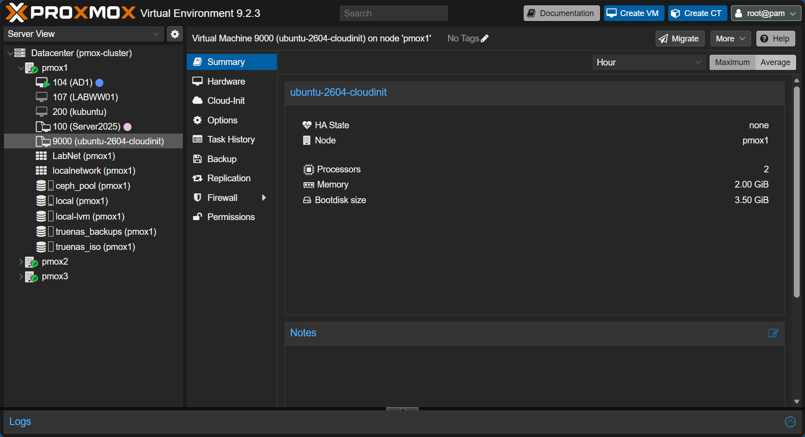Open the Options tab
Viewport: 805px width, 437px height.
pyautogui.click(x=232, y=120)
